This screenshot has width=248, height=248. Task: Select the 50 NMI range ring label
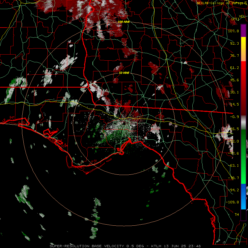(x=124, y=73)
